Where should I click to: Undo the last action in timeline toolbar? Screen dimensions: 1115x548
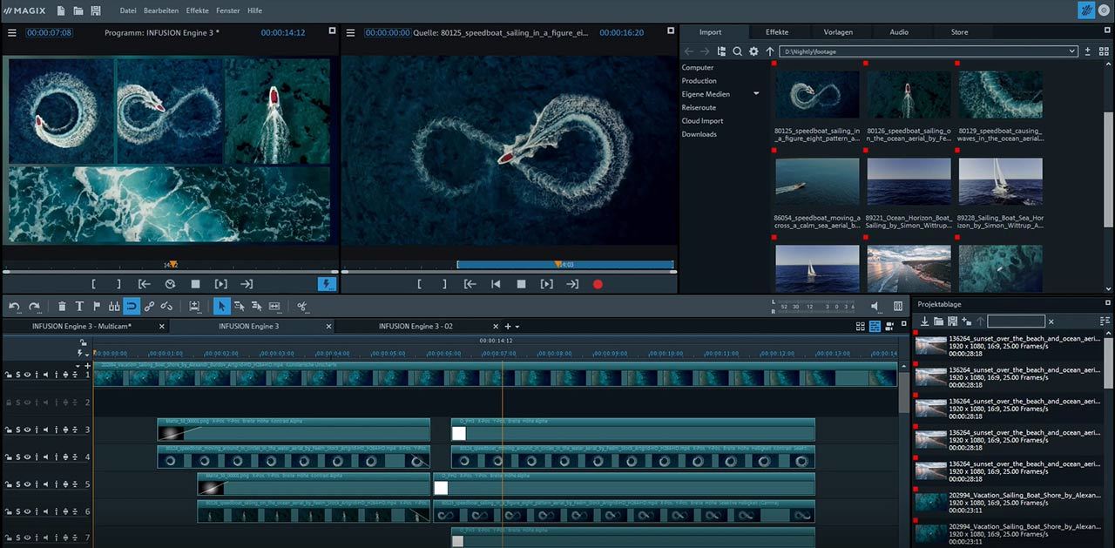(15, 306)
